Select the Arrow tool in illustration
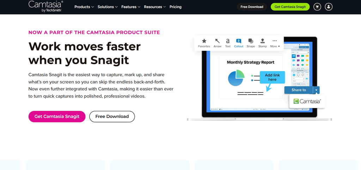 [217, 43]
